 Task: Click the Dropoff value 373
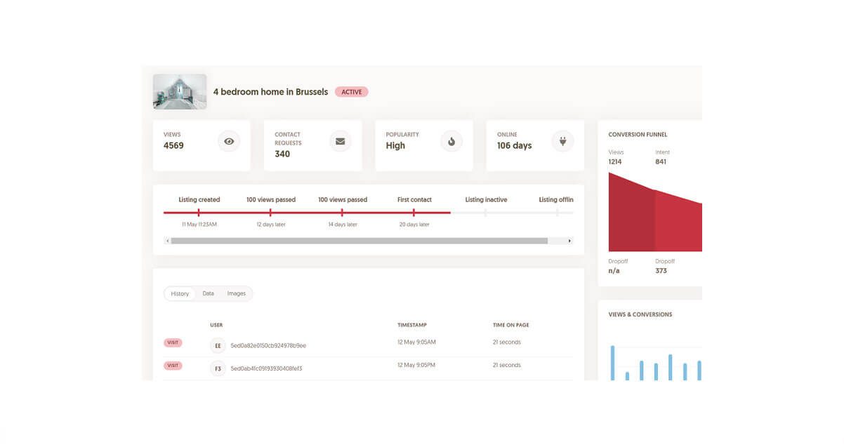click(x=661, y=271)
